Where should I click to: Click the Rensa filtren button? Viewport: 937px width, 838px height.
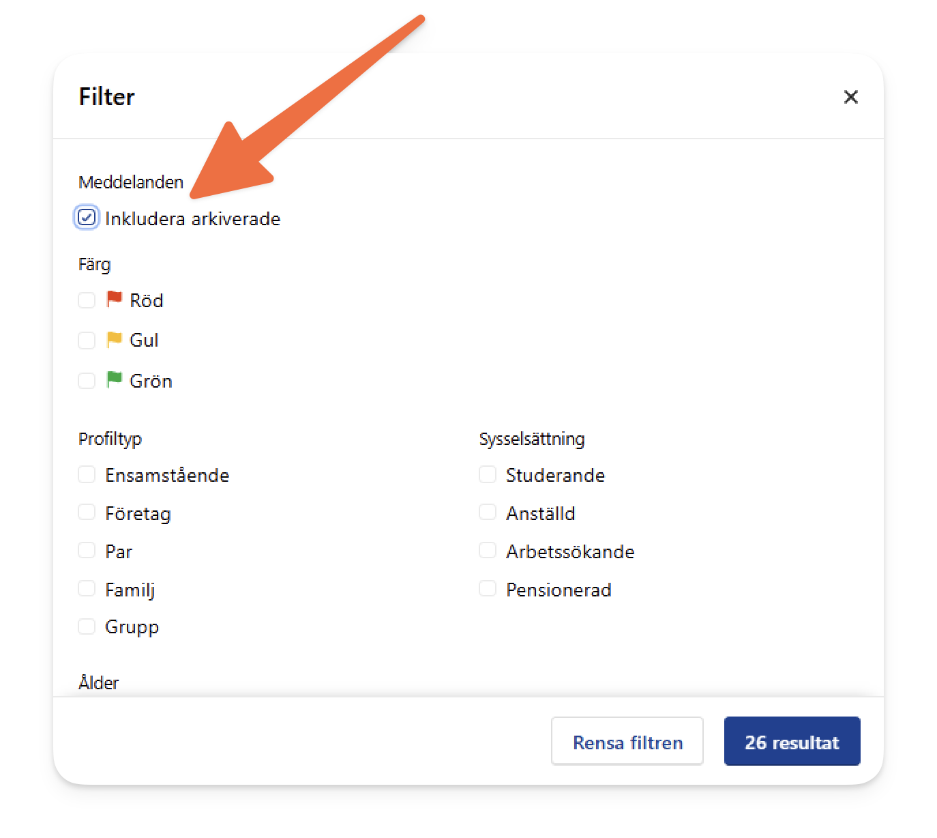click(x=627, y=741)
